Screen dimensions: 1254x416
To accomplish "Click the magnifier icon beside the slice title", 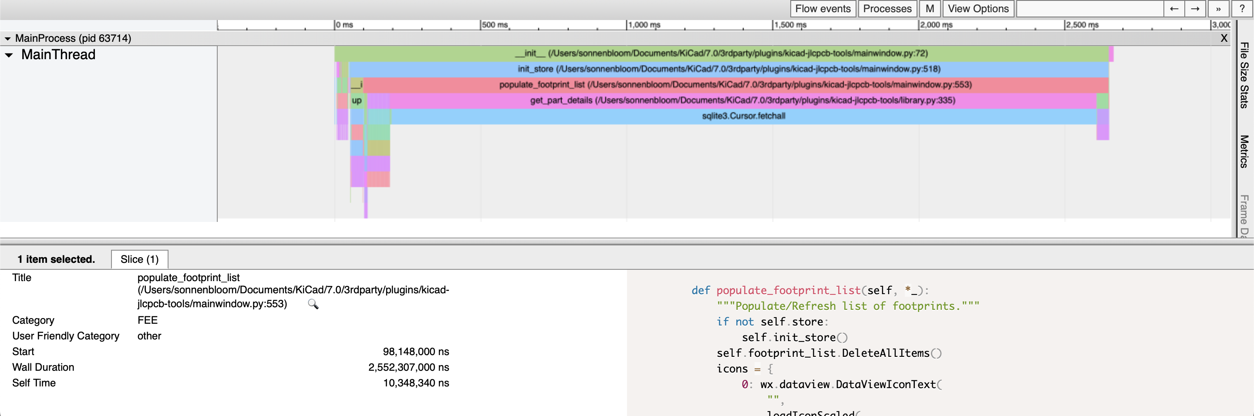I will (314, 304).
